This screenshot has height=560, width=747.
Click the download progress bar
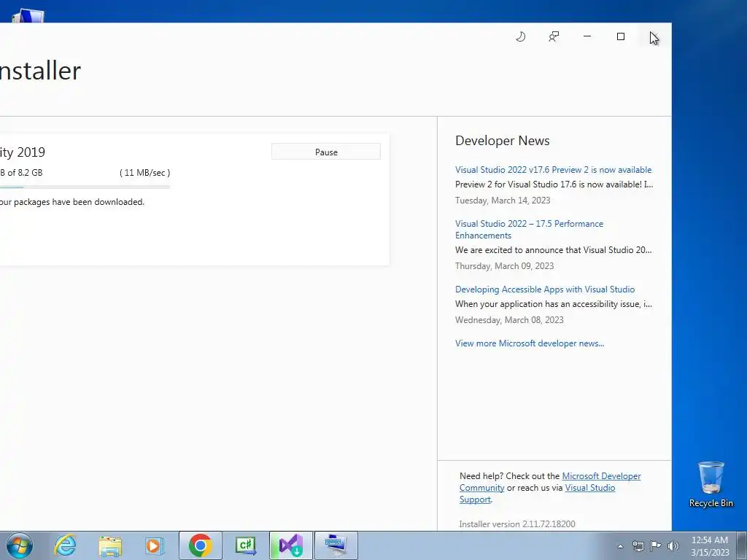pyautogui.click(x=85, y=187)
